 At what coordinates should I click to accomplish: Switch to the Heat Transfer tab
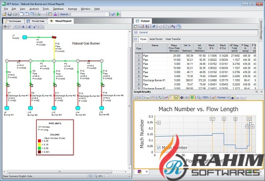pos(173,39)
